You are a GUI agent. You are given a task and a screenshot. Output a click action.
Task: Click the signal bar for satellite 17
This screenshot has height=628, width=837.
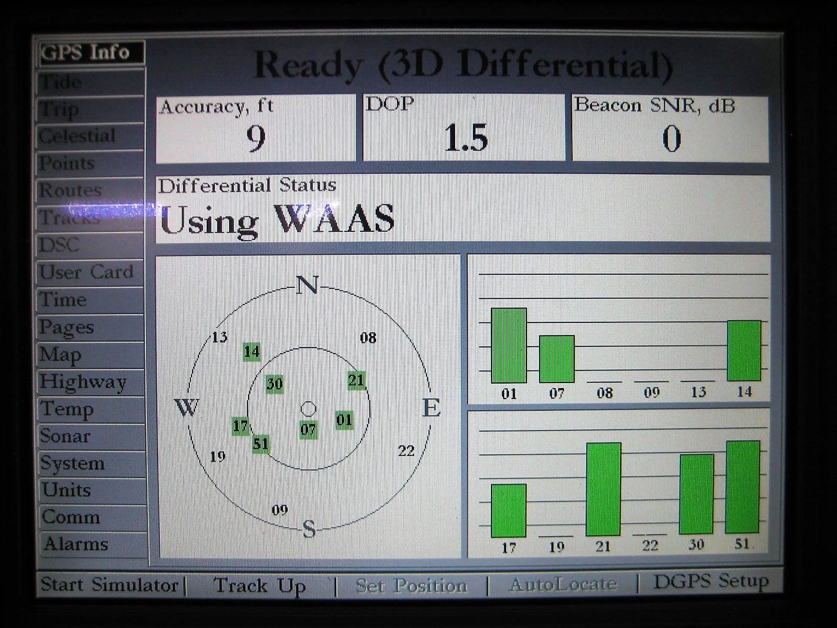click(508, 511)
